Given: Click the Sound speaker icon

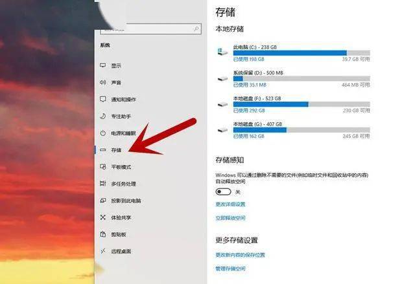Looking at the screenshot, I should 103,82.
